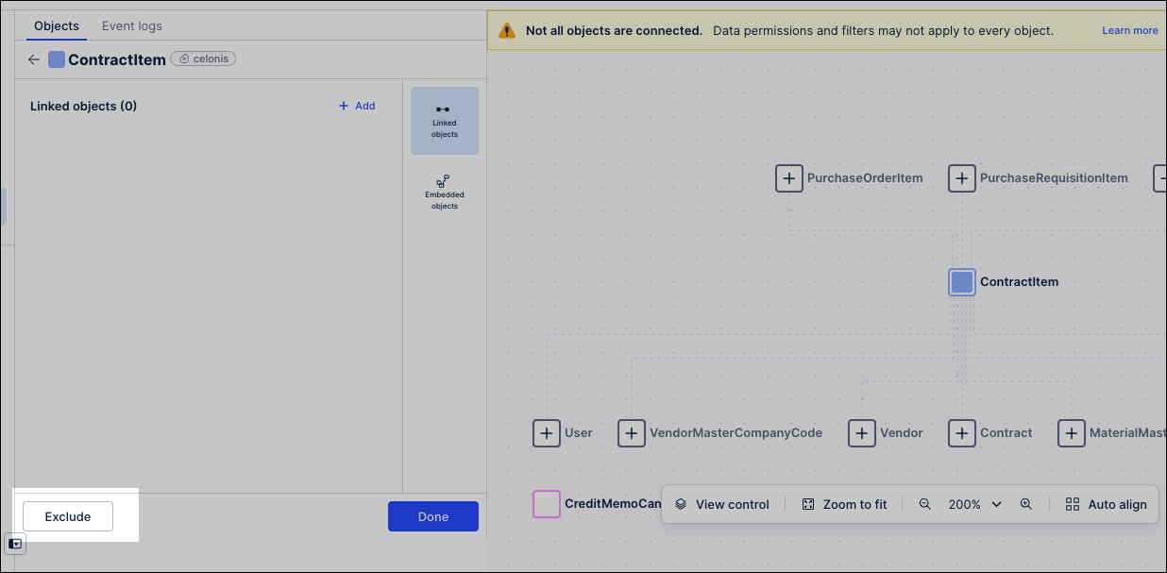Expand the User node plus box
This screenshot has height=573, width=1167.
tap(547, 432)
